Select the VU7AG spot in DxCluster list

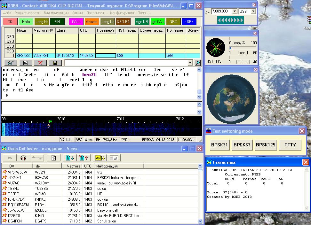click(x=14, y=183)
